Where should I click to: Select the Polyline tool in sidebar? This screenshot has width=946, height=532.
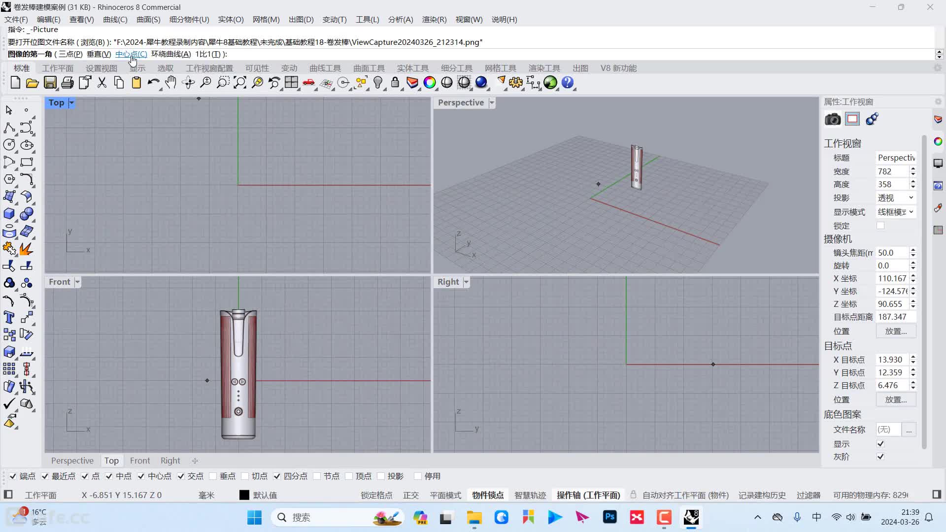[9, 128]
